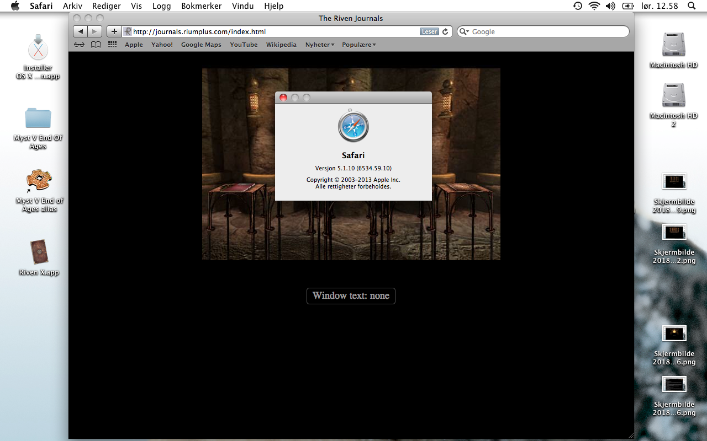Open the Rediger menu

(107, 6)
